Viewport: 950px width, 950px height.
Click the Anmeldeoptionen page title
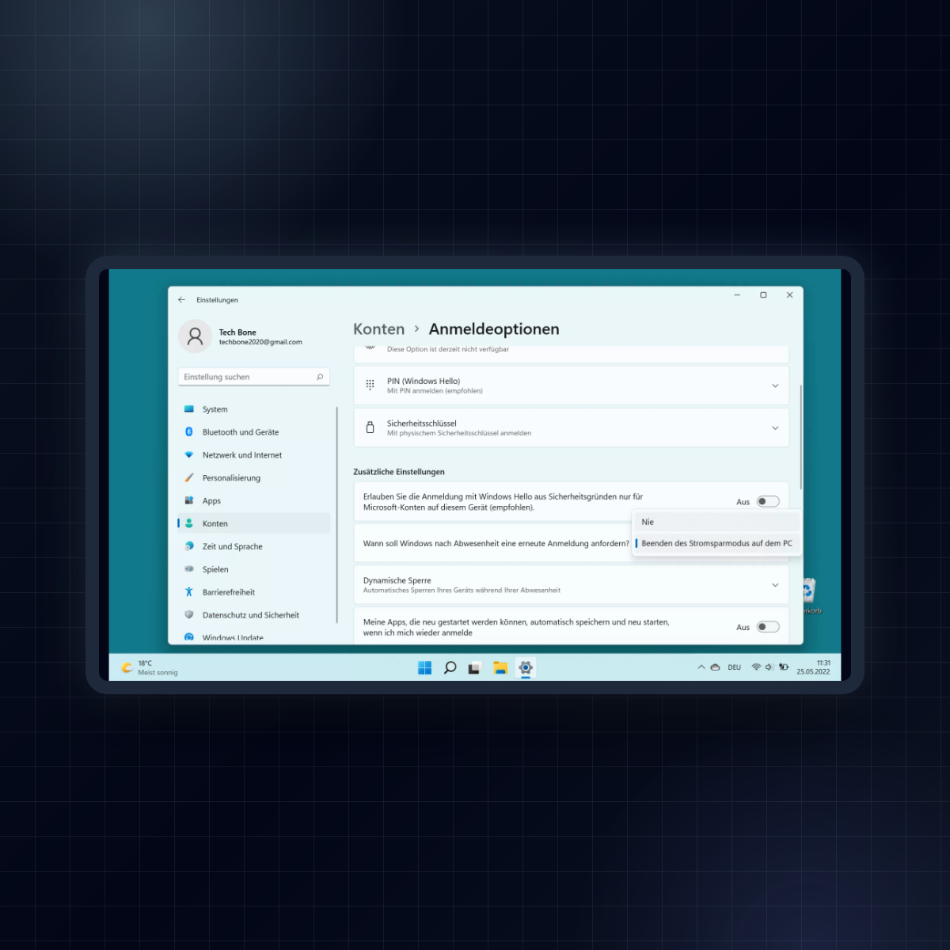pos(494,329)
